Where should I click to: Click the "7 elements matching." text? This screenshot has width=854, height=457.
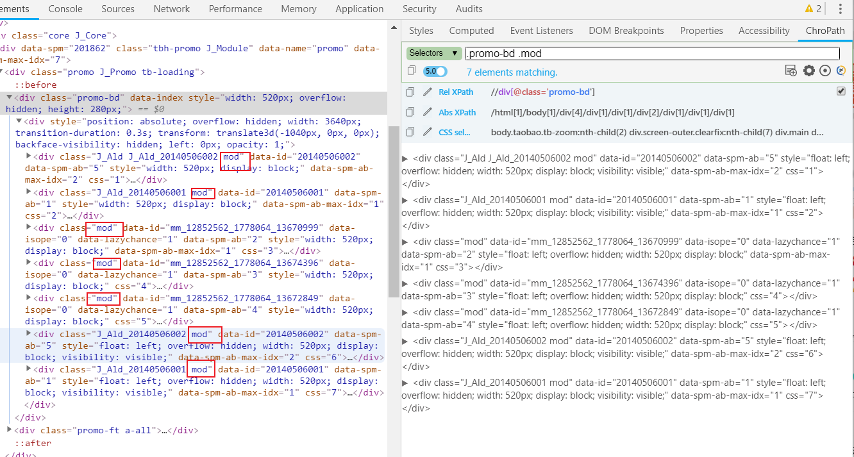(512, 72)
